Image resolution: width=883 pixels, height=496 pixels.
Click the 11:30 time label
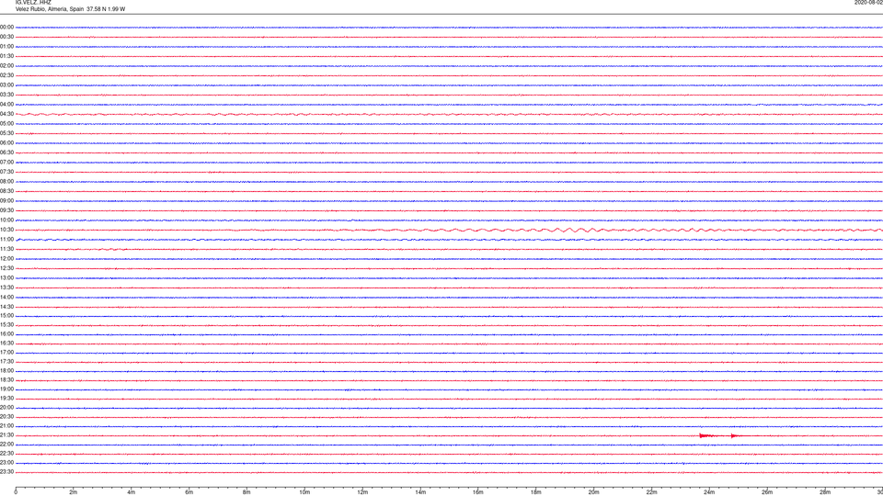tap(6, 249)
